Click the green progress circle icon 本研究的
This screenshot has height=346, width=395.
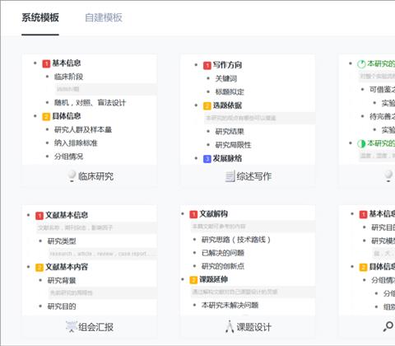(361, 64)
